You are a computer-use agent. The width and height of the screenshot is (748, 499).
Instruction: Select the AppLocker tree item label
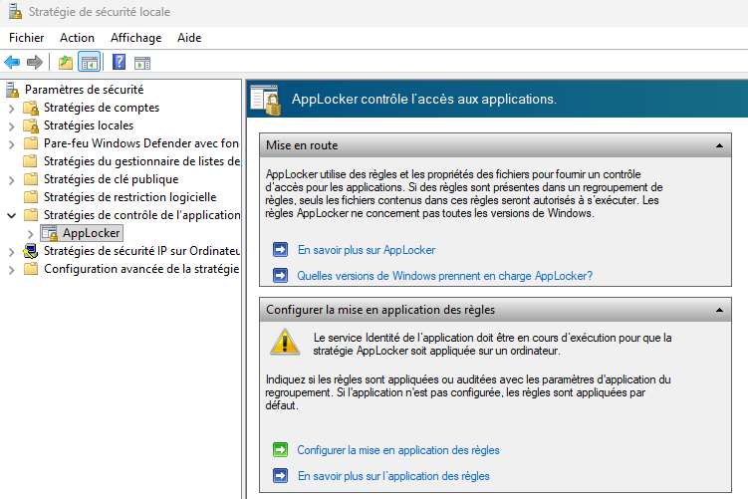pyautogui.click(x=91, y=233)
